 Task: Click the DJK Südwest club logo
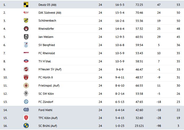pos(26,12)
